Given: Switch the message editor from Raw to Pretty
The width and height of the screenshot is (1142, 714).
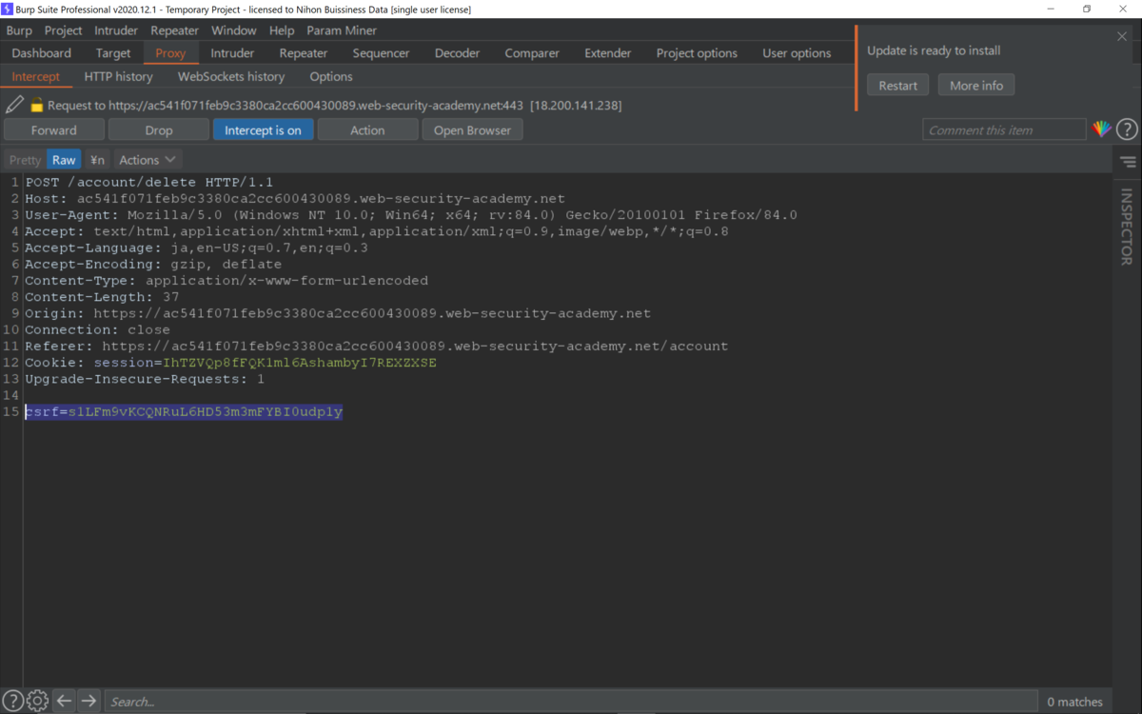Looking at the screenshot, I should pyautogui.click(x=24, y=159).
